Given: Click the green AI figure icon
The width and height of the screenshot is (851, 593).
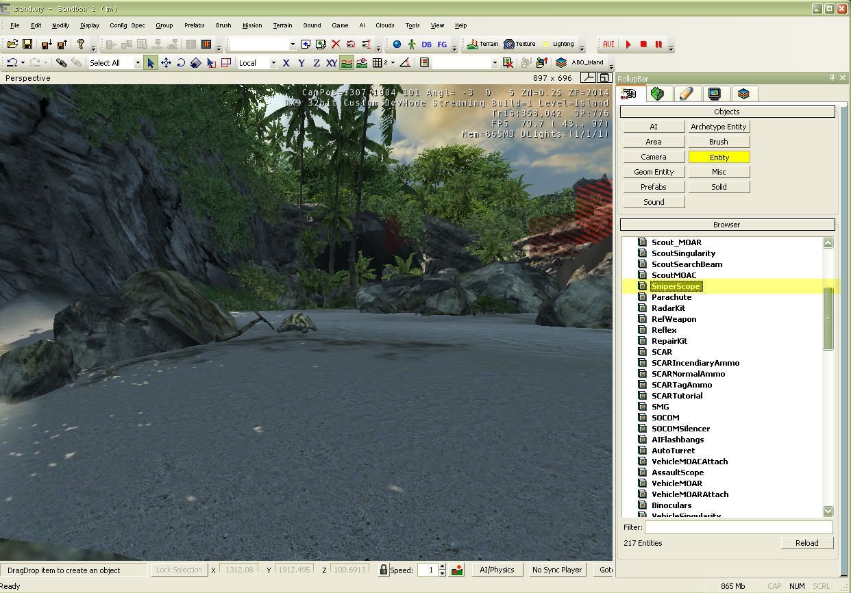Looking at the screenshot, I should click(412, 45).
